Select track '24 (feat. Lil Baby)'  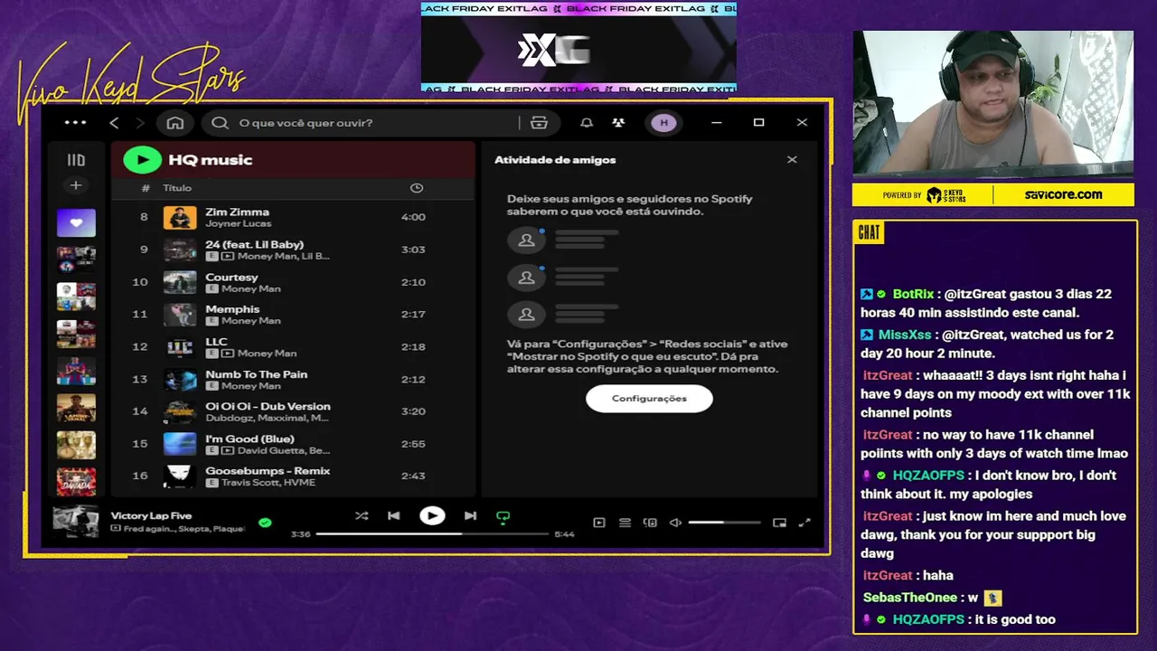click(x=254, y=244)
